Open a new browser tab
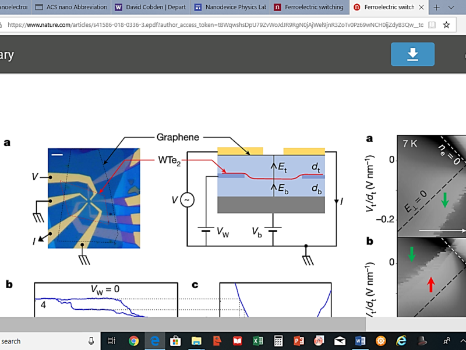The height and width of the screenshot is (350, 466). click(436, 7)
